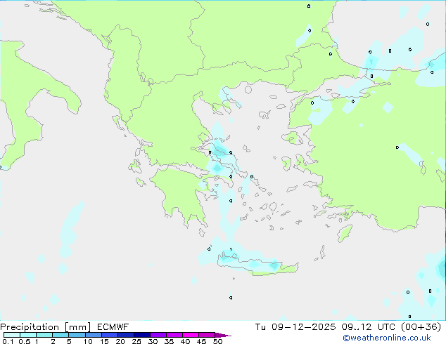The width and height of the screenshot is (446, 344).
Task: Click the '09..12 UTC' time text
Action: click(369, 327)
